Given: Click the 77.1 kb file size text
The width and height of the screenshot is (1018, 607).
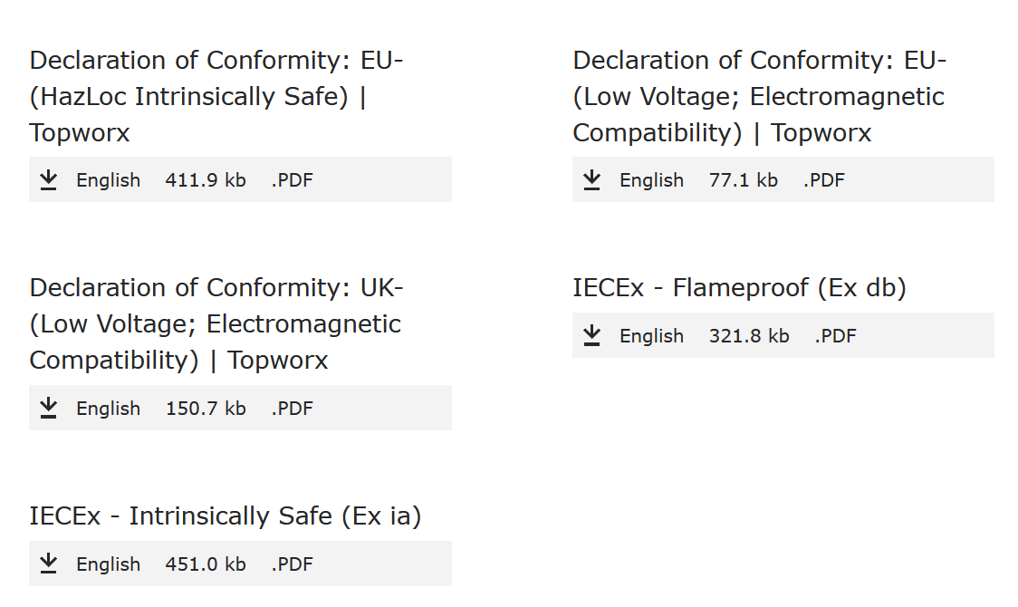Looking at the screenshot, I should [744, 180].
